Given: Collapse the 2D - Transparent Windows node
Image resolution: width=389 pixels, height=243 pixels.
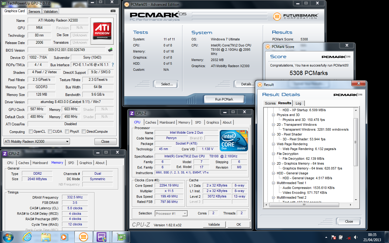Looking at the screenshot, I should click(x=273, y=125).
